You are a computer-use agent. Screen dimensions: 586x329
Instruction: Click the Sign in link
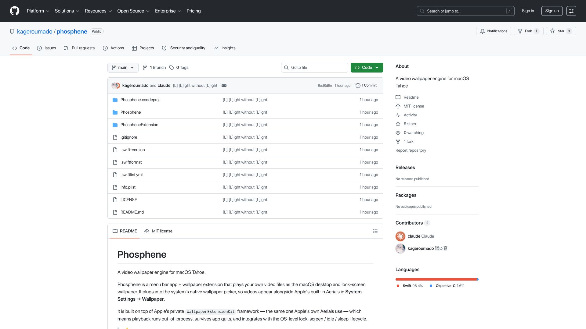(528, 11)
